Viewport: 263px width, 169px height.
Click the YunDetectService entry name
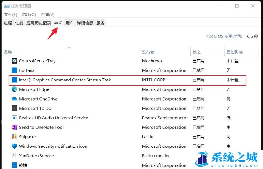(36, 156)
